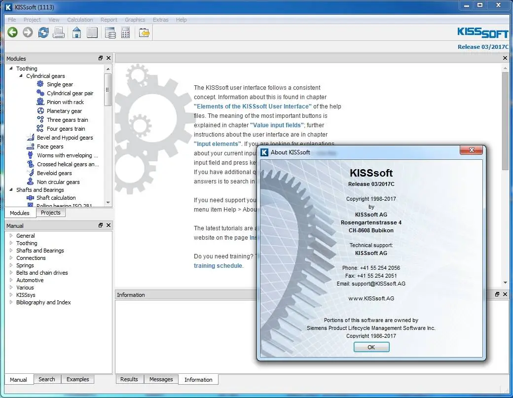Close the About KISSsoft dialog
This screenshot has width=513, height=398.
click(x=471, y=150)
